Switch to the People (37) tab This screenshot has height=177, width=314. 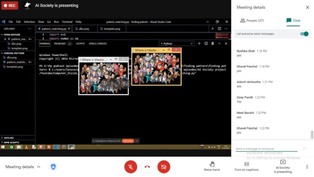[252, 20]
